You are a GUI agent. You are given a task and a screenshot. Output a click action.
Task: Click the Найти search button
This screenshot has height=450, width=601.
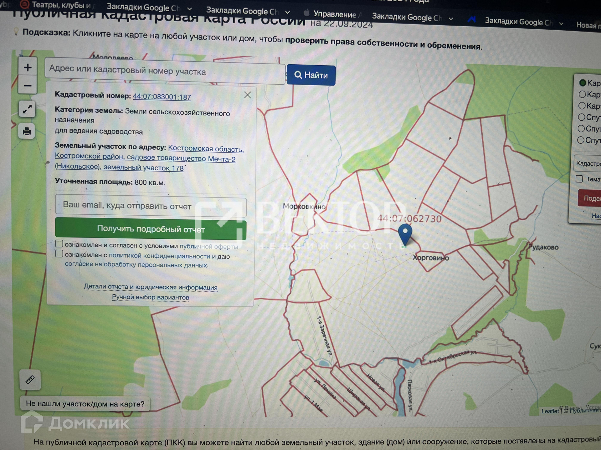(x=311, y=75)
